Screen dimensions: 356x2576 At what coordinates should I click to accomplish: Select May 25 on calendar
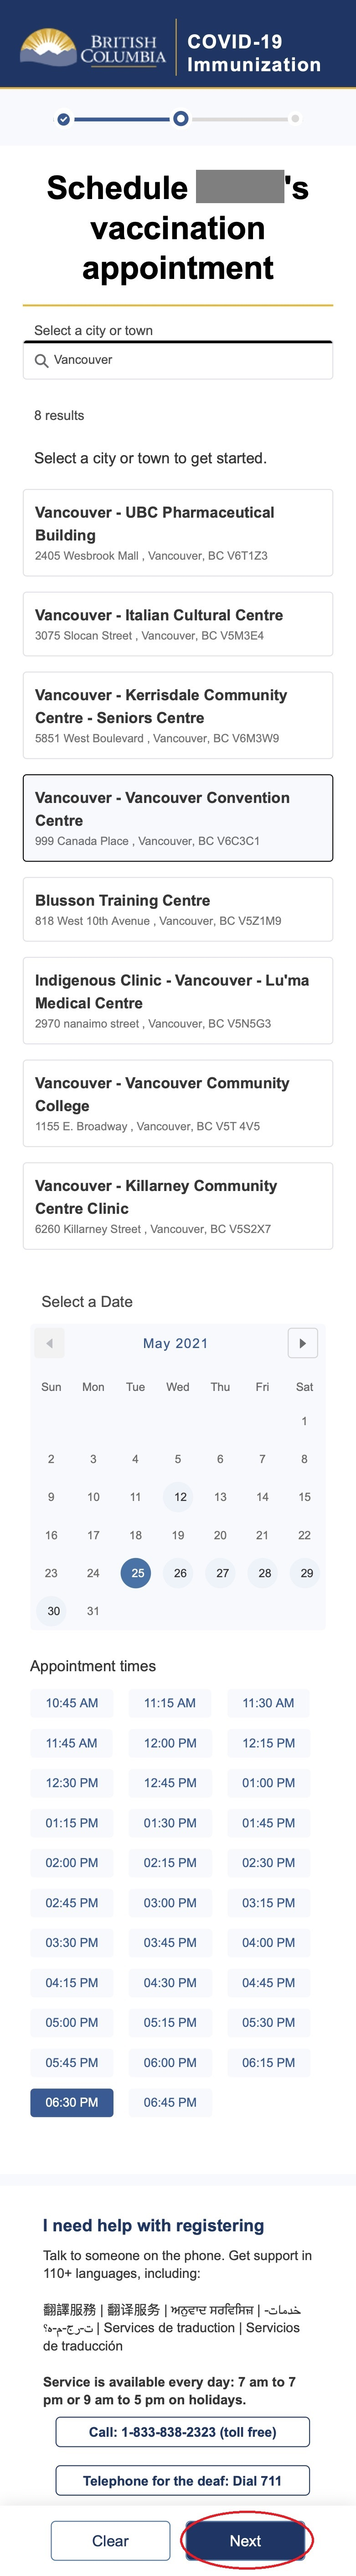click(x=136, y=1572)
